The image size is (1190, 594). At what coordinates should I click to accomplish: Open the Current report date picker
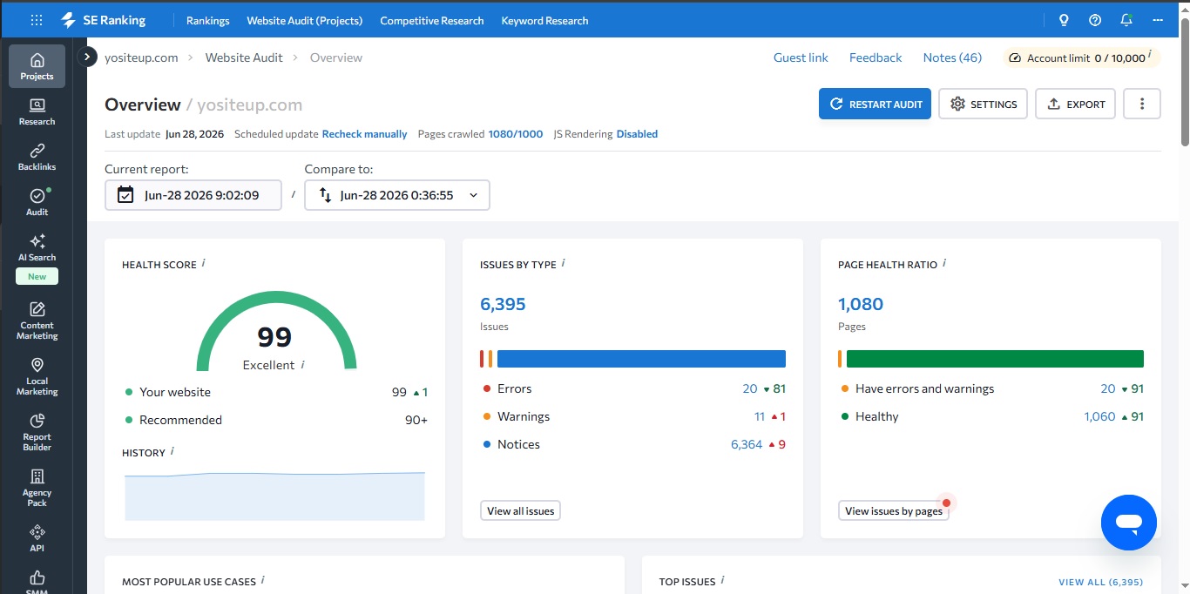tap(193, 195)
